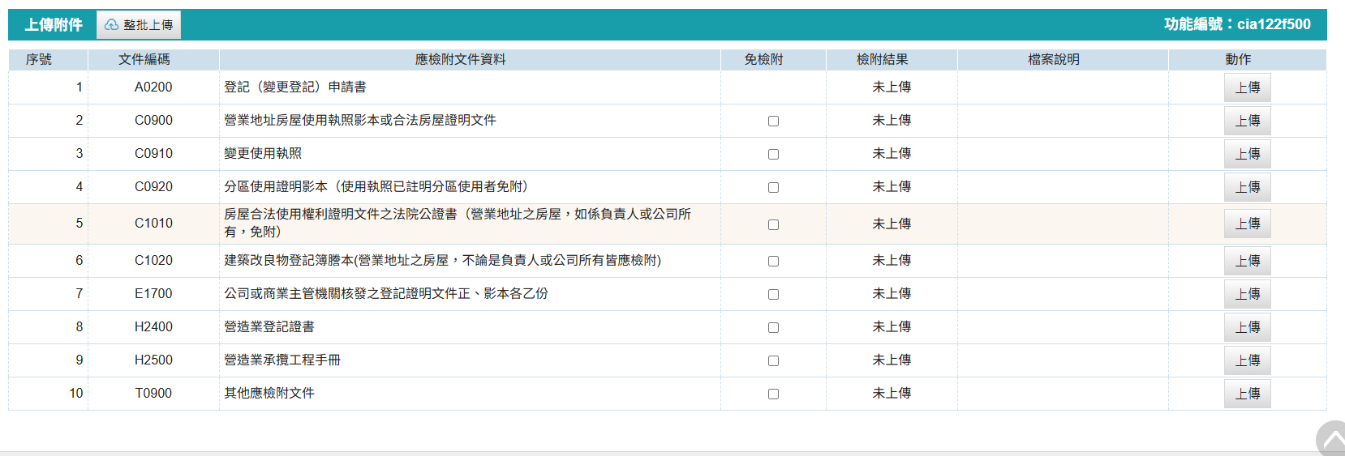Click the 上傳 button for H2400
The width and height of the screenshot is (1345, 456).
pyautogui.click(x=1247, y=327)
